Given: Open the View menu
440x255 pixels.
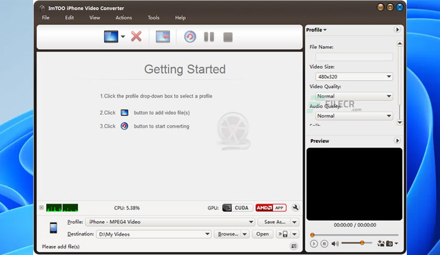Looking at the screenshot, I should pos(95,17).
